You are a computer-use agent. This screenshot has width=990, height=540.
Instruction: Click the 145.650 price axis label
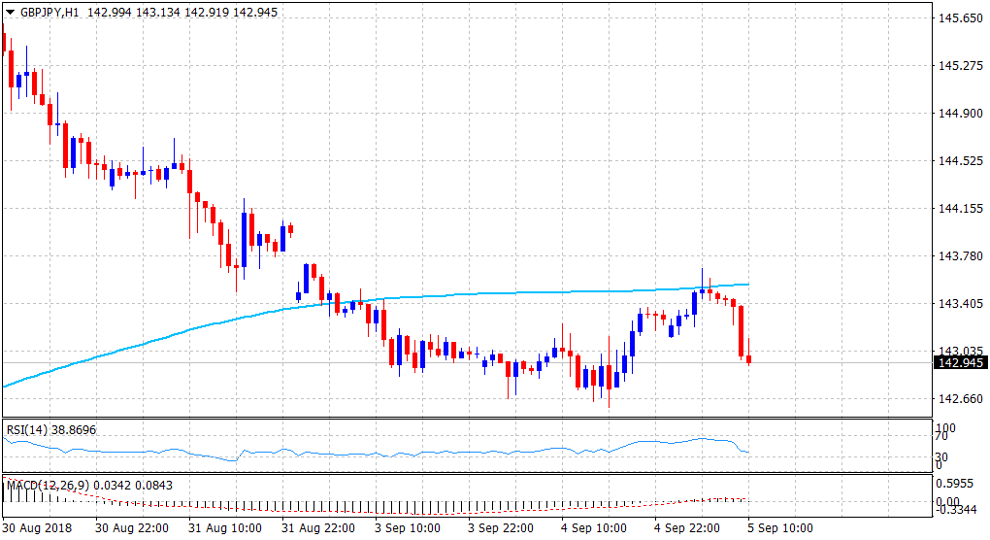click(x=959, y=18)
